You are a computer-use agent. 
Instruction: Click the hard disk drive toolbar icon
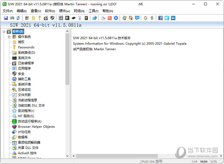[x=86, y=18]
